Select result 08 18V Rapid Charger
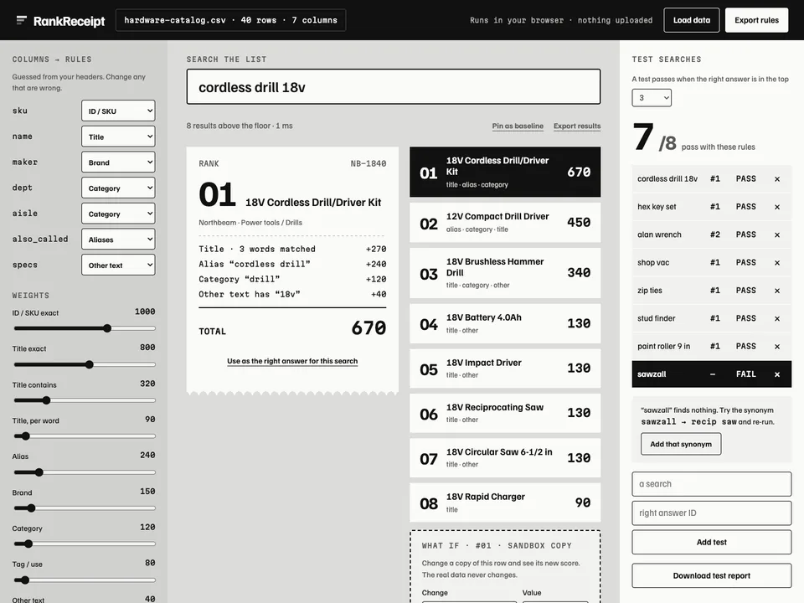Viewport: 804px width, 603px height. [505, 502]
